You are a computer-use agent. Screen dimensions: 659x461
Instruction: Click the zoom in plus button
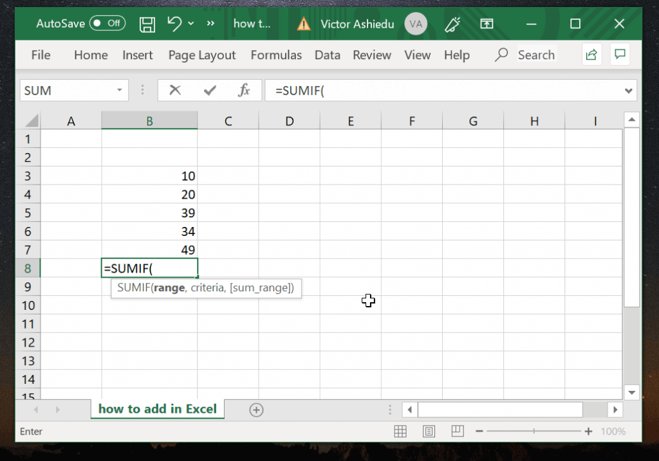[588, 431]
